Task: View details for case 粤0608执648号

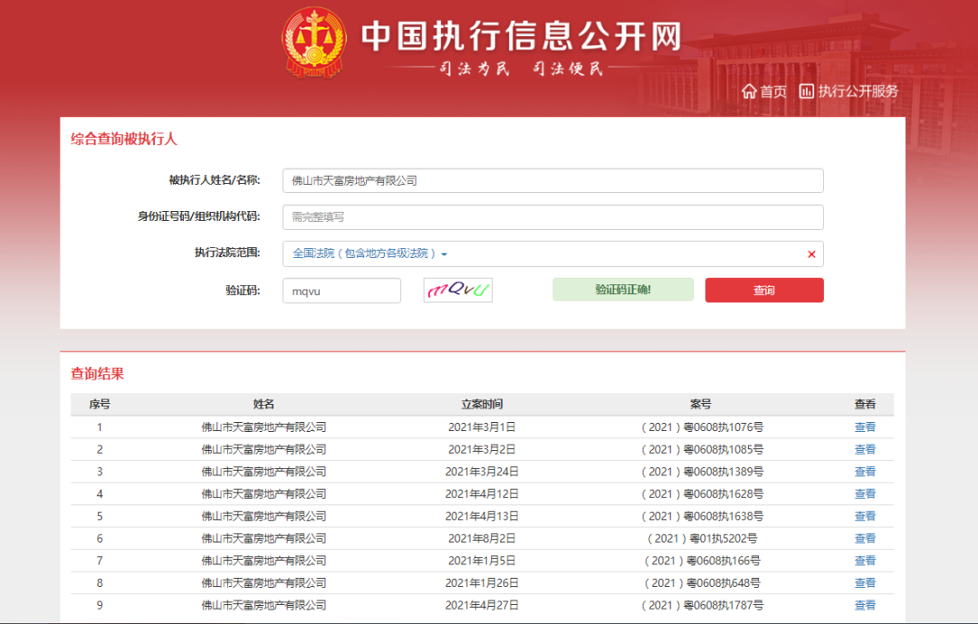Action: [x=865, y=583]
